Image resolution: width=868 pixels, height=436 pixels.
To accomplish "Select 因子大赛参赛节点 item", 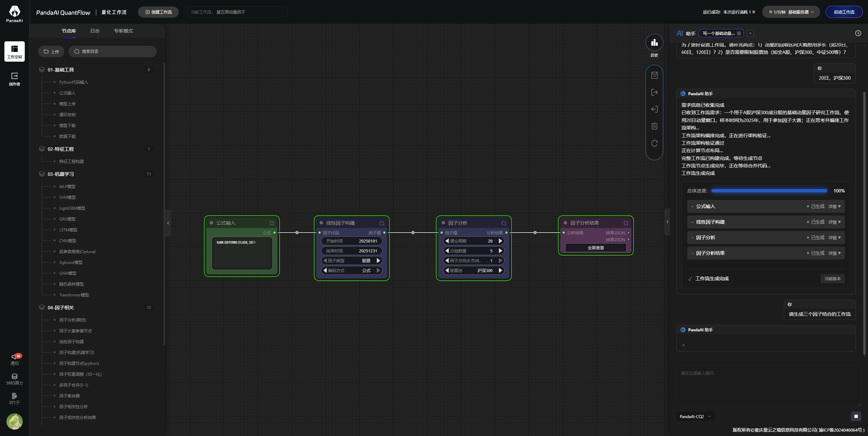I will click(x=76, y=331).
